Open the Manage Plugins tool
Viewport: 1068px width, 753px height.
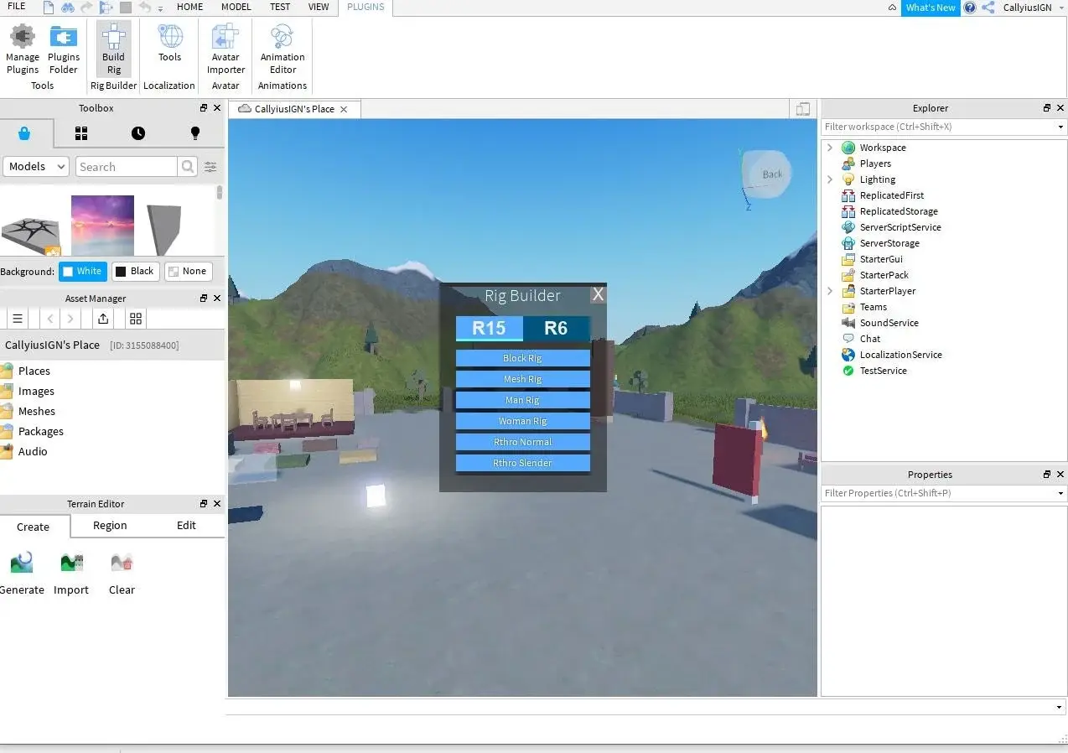(23, 49)
